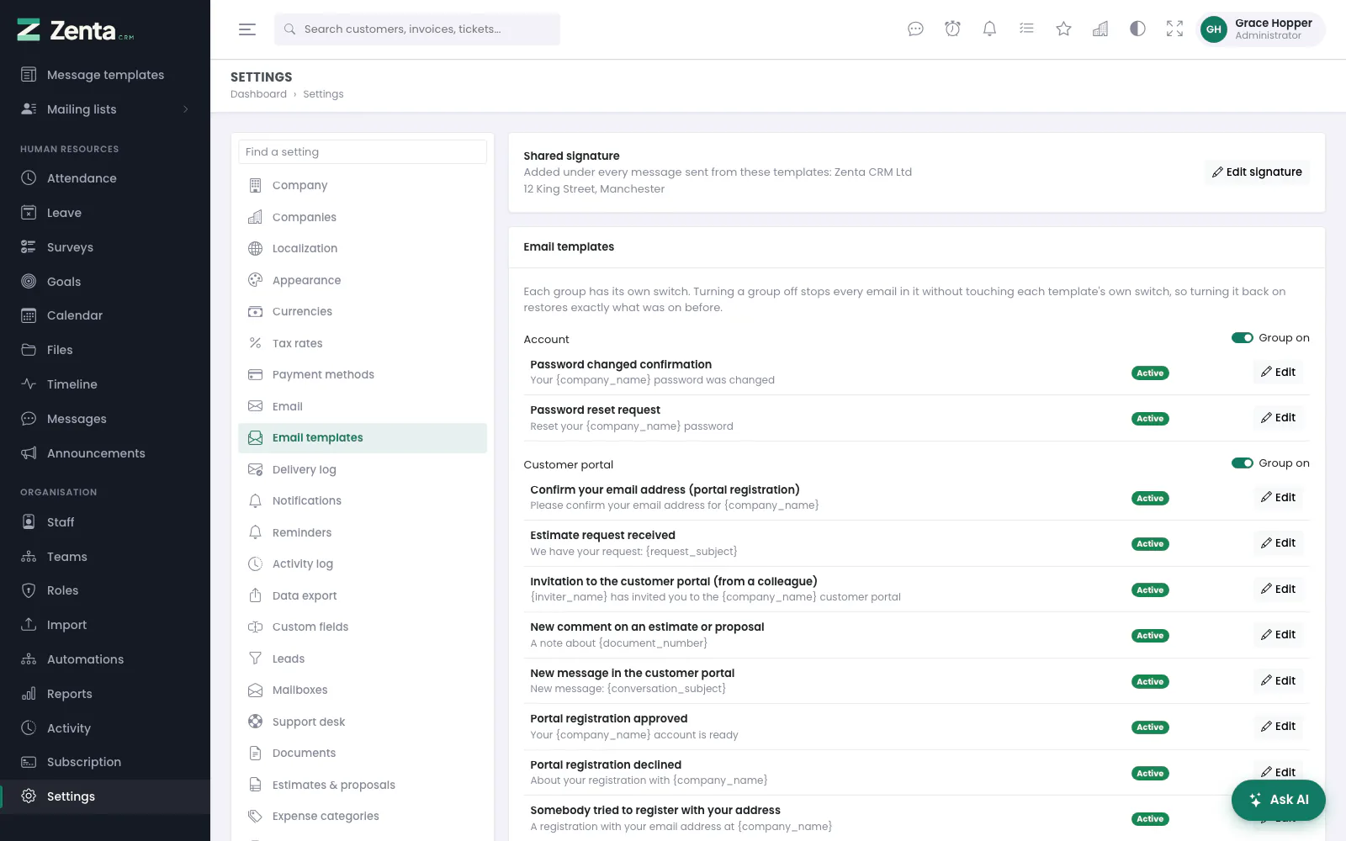
Task: Turn off the Account group switch
Action: [1243, 338]
